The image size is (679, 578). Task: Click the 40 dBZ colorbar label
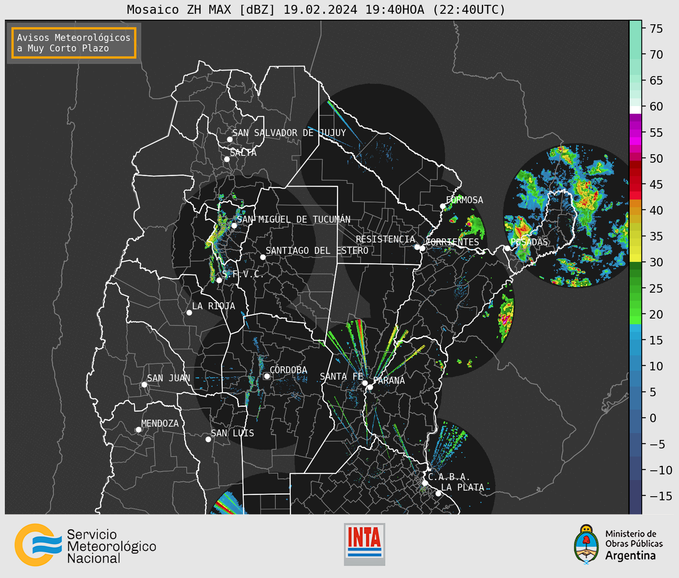[x=656, y=210]
